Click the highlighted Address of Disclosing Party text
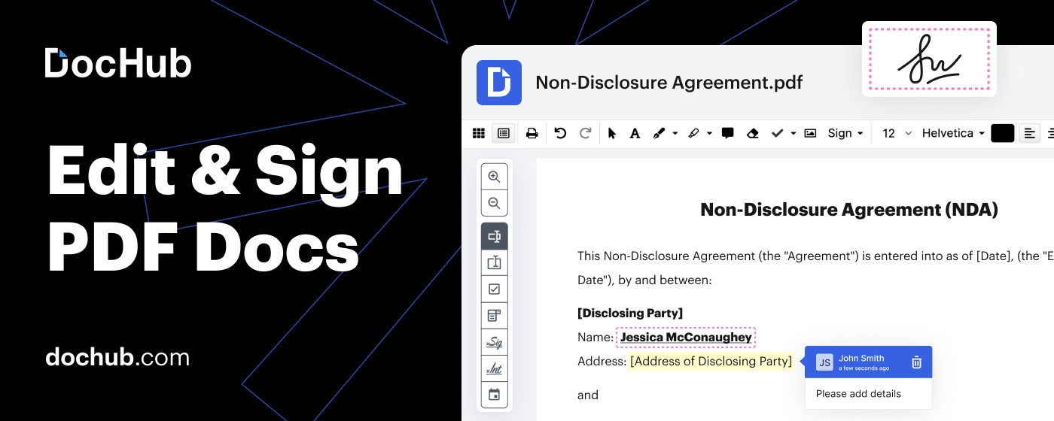This screenshot has height=421, width=1054. click(711, 362)
